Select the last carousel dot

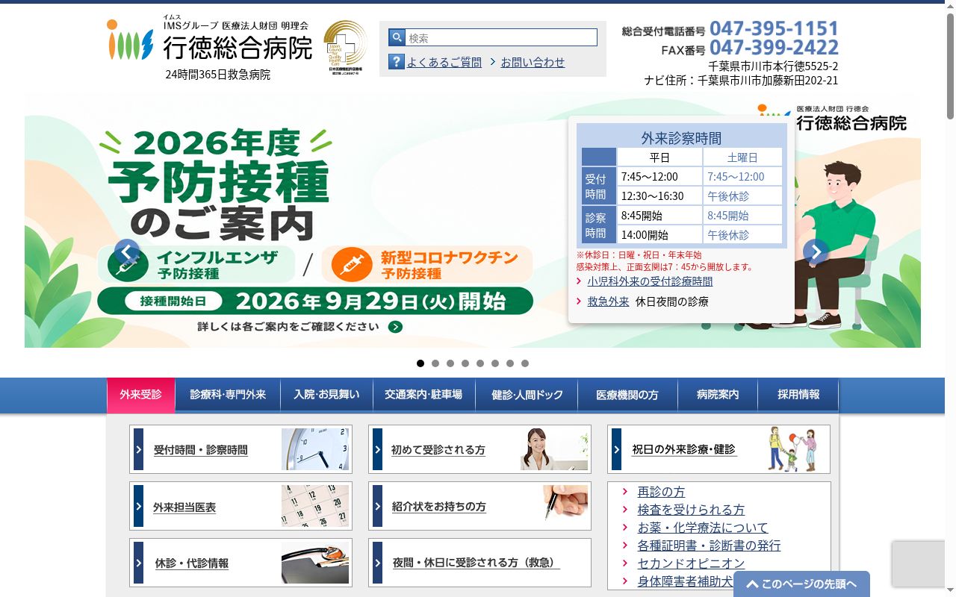click(525, 363)
